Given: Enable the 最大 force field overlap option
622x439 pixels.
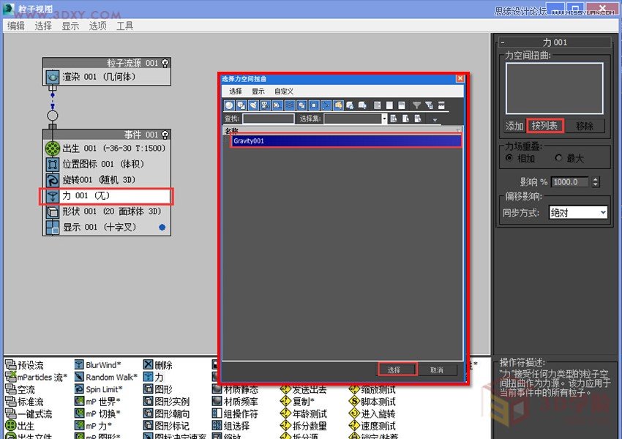Looking at the screenshot, I should tap(558, 158).
